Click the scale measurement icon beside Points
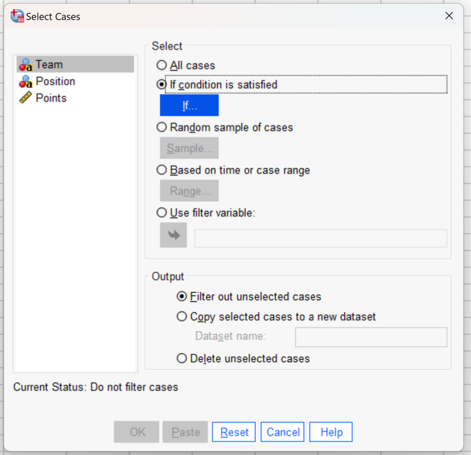 [x=25, y=98]
